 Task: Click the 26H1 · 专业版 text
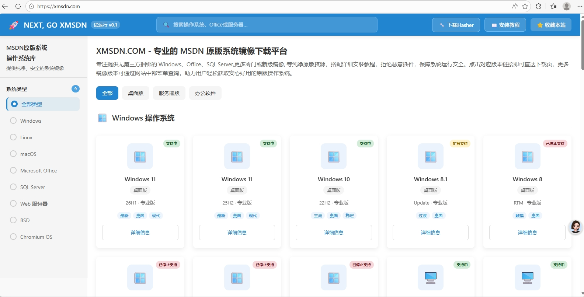140,203
